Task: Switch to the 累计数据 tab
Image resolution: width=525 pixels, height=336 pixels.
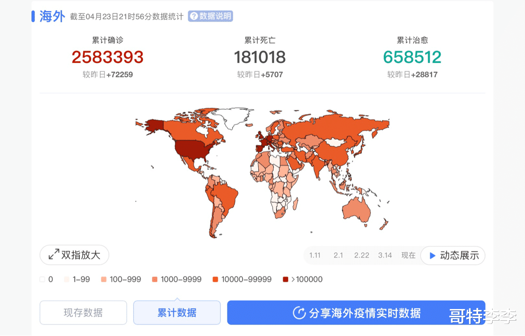Action: (x=177, y=312)
